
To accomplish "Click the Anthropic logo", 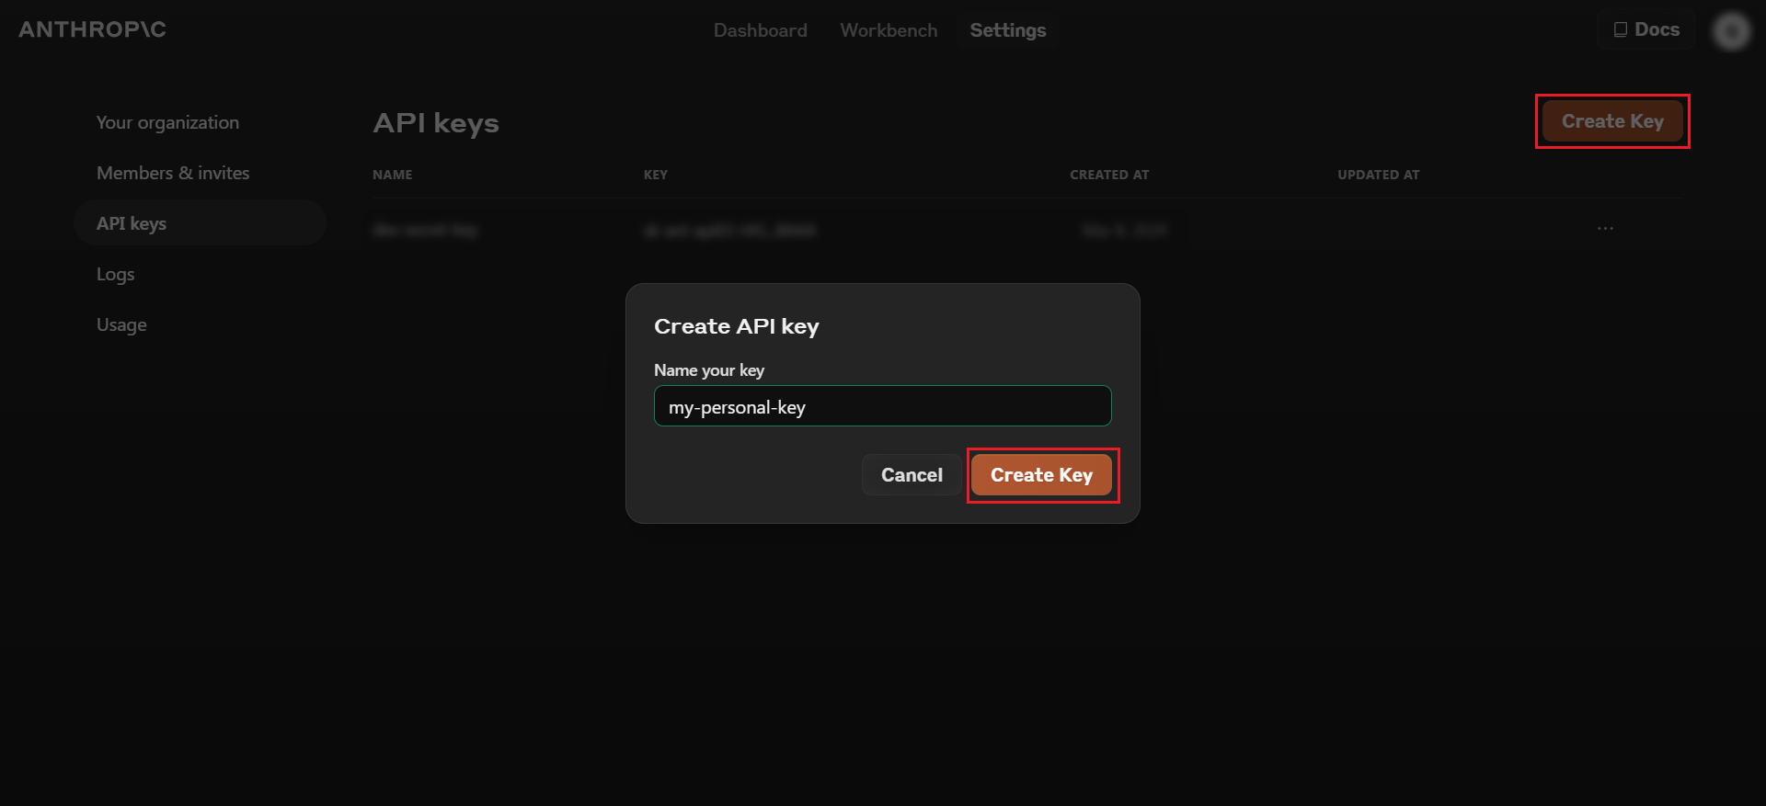I will [92, 29].
